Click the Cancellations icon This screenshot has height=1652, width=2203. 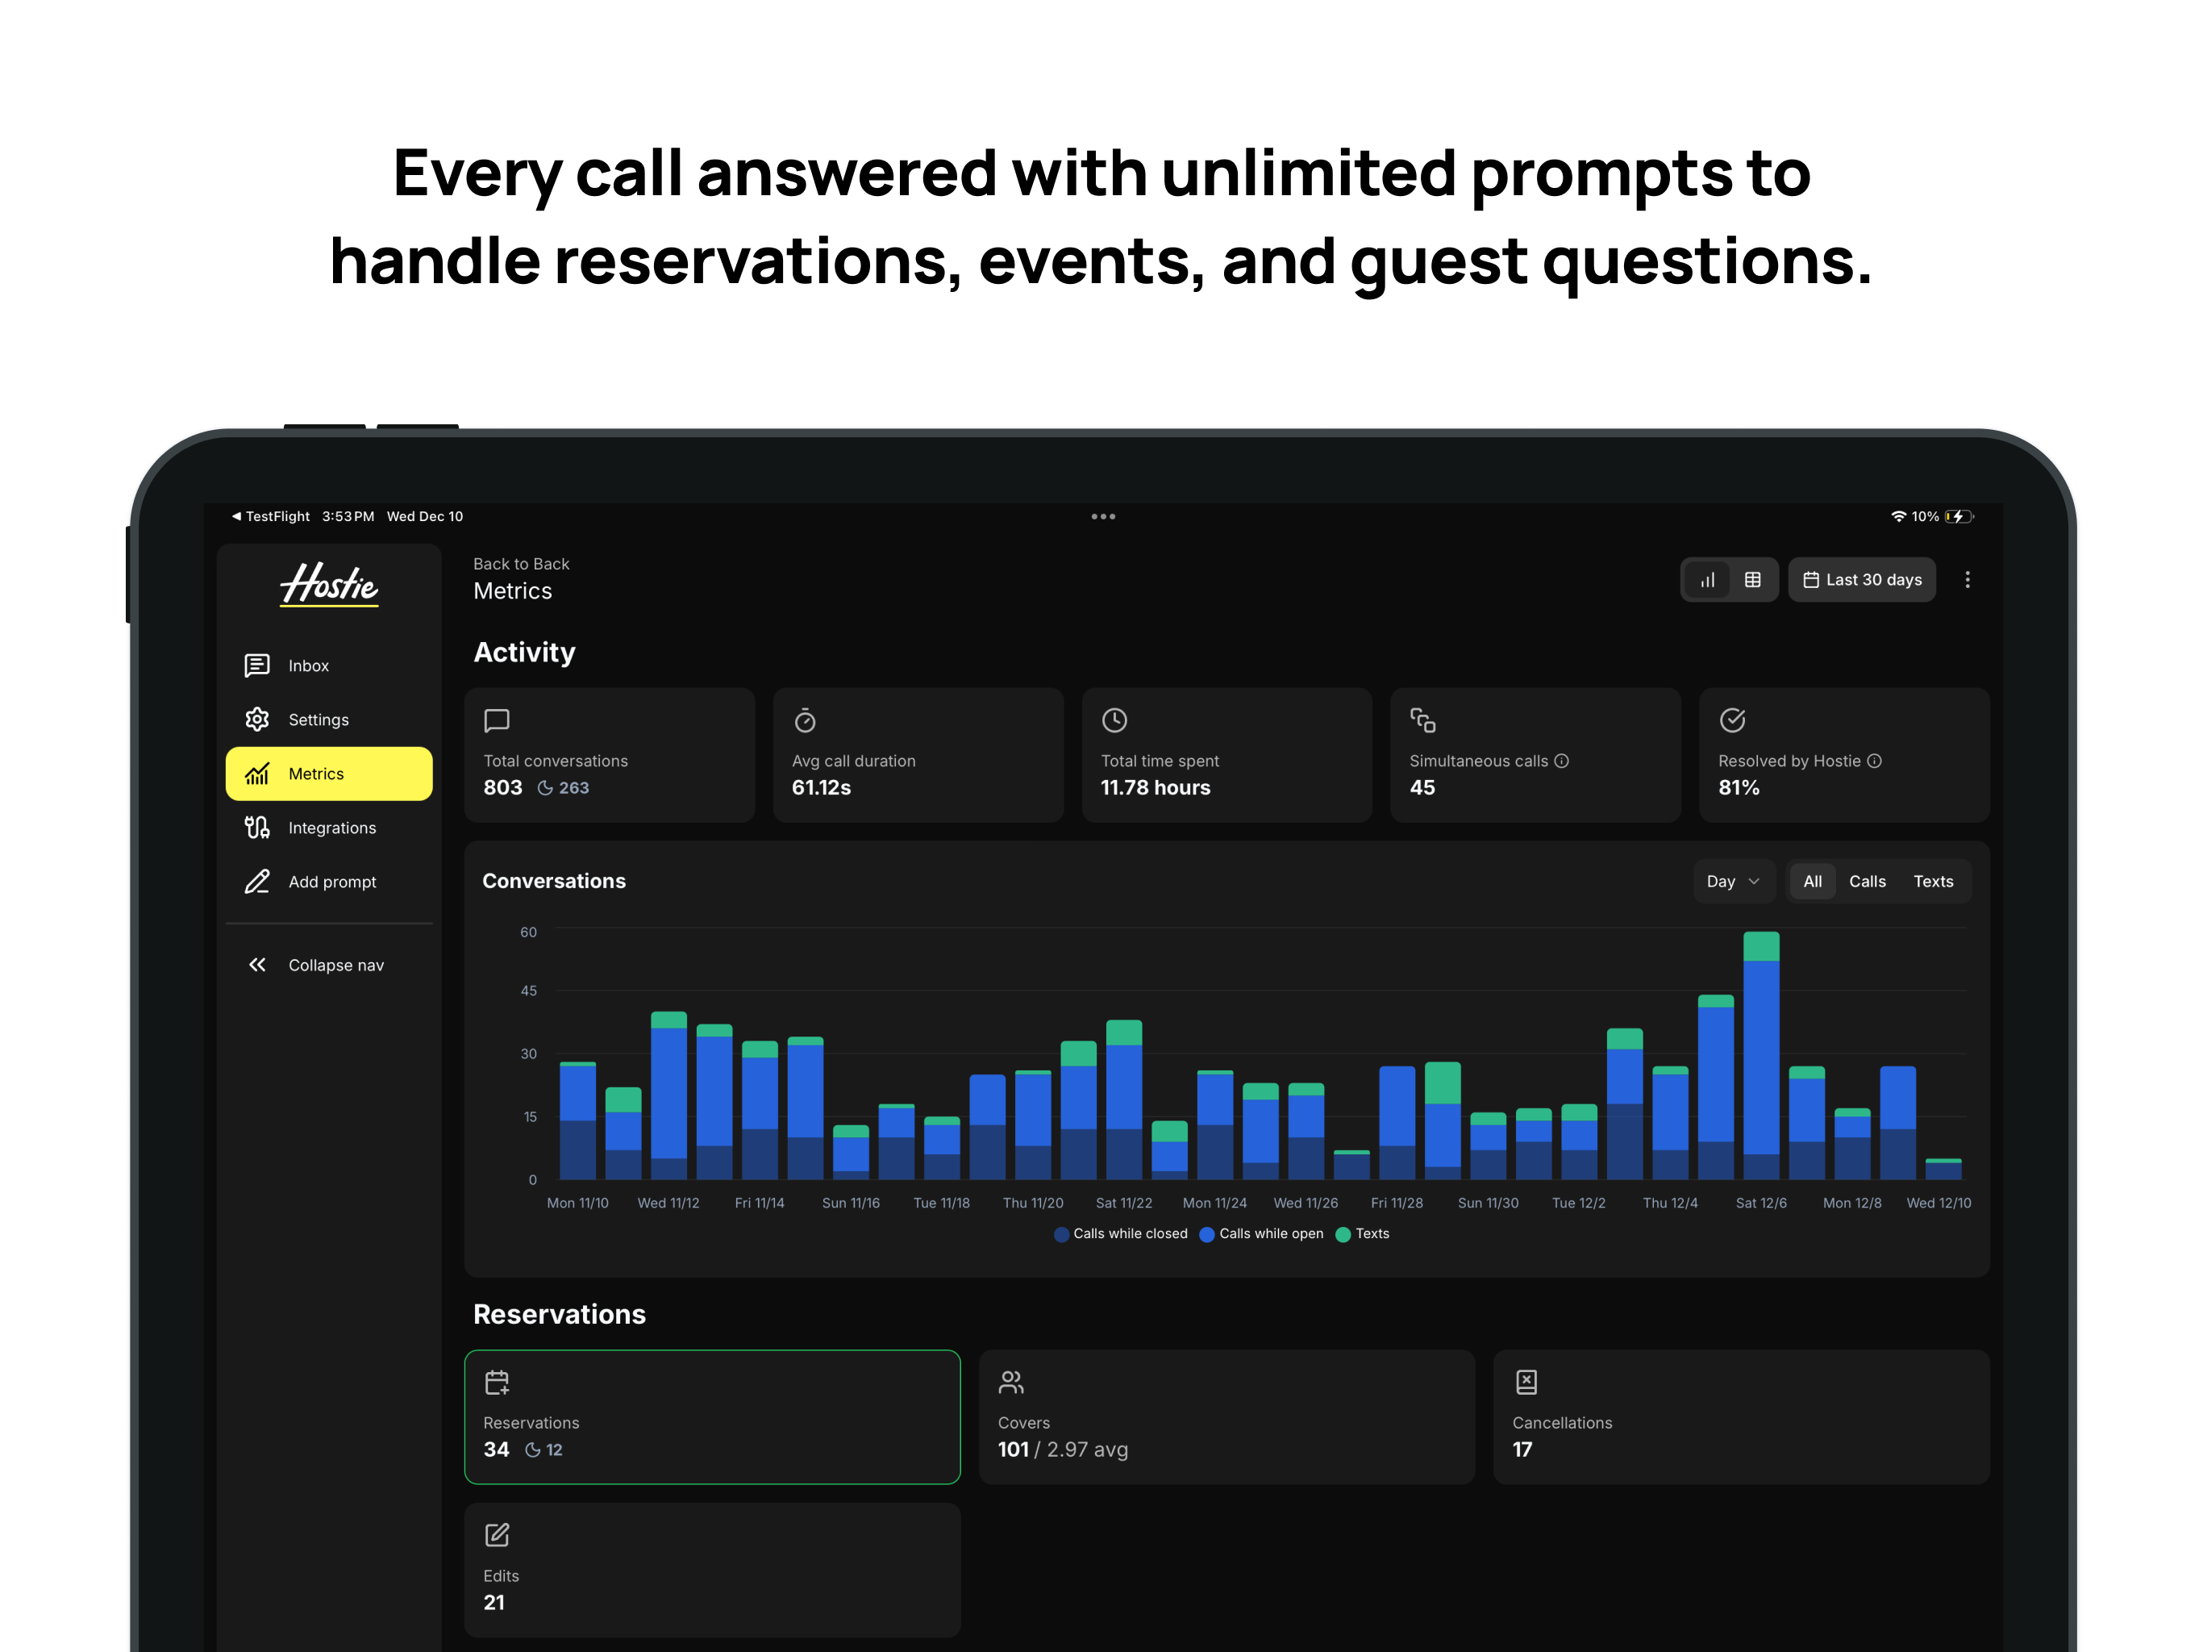[1526, 1383]
